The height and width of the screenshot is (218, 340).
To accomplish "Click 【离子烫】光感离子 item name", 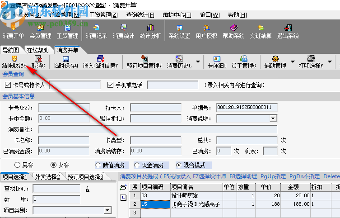I will click(197, 204).
